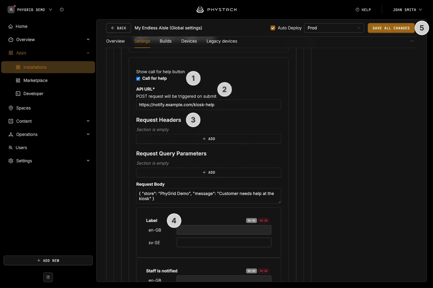Image resolution: width=433 pixels, height=288 pixels.
Task: Click the Operations icon in sidebar
Action: [11, 134]
